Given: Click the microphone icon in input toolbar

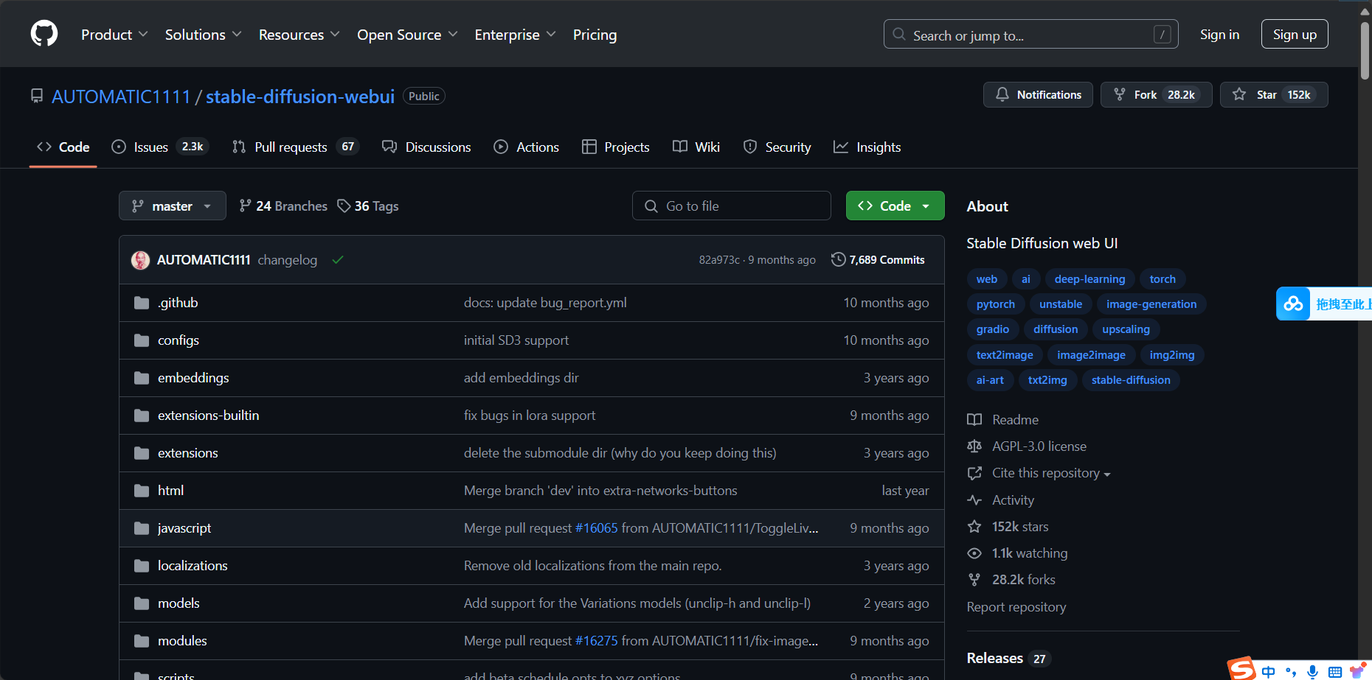Looking at the screenshot, I should [1312, 671].
